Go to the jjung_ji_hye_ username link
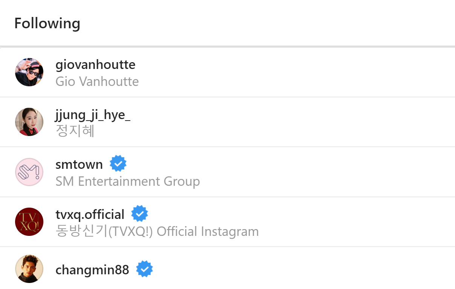Viewport: 455px width, 289px height. click(93, 115)
